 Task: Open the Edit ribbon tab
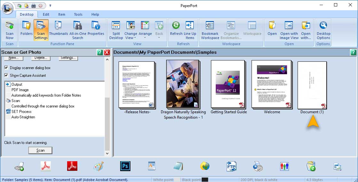pos(46,14)
